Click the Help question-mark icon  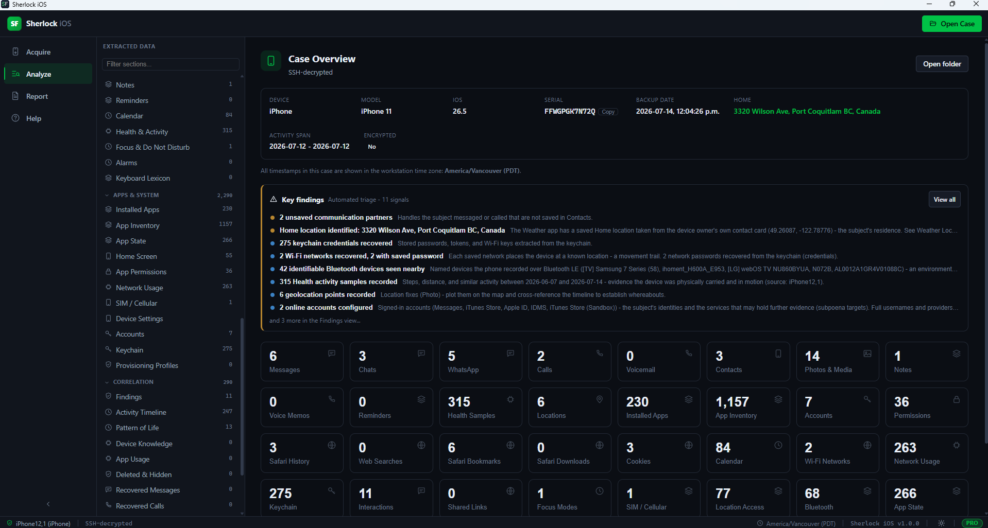(x=15, y=118)
